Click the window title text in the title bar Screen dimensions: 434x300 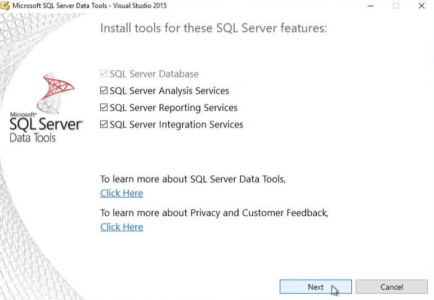(x=90, y=6)
